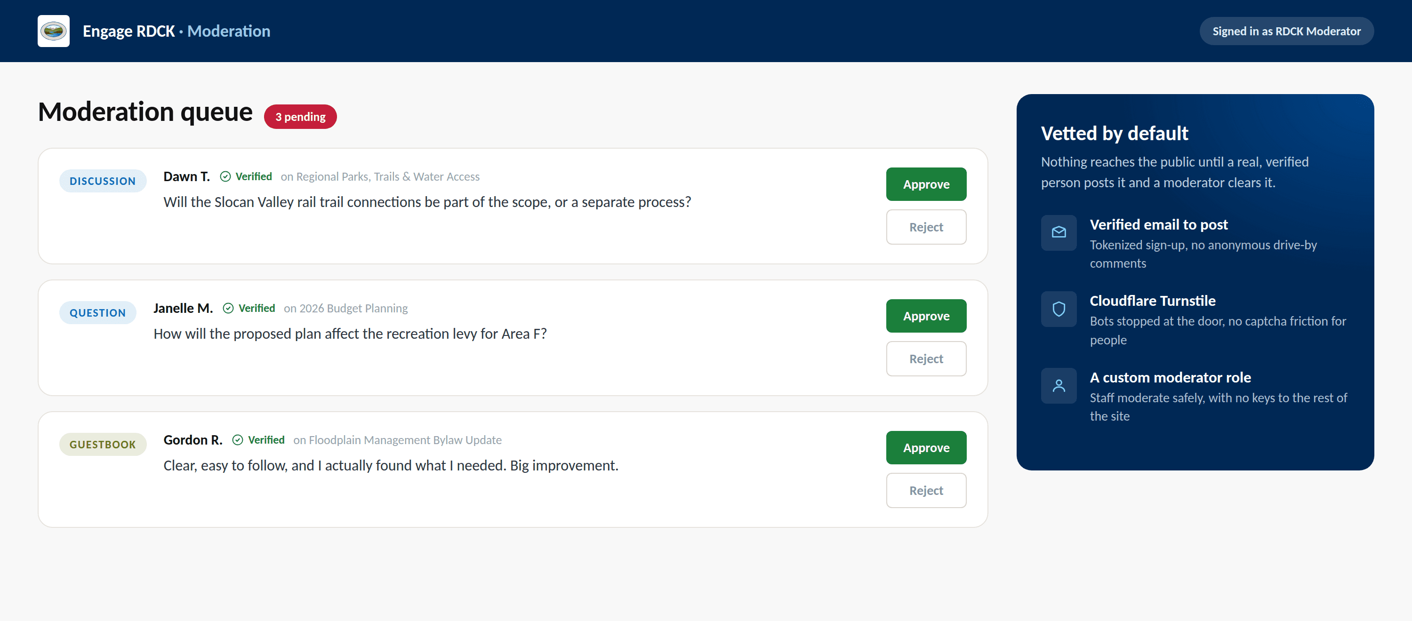Approve Janelle M.'s recreation levy question
This screenshot has width=1412, height=621.
click(x=926, y=316)
